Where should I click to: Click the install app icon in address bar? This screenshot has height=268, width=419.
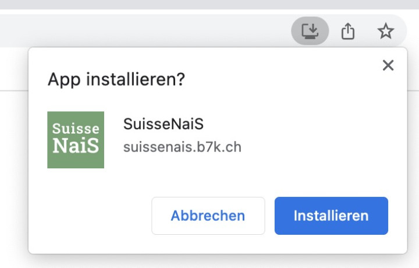point(310,30)
